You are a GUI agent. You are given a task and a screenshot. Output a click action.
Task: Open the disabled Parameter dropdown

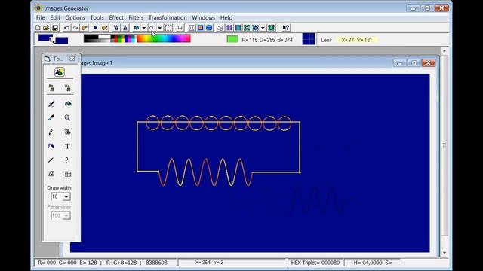(66, 216)
